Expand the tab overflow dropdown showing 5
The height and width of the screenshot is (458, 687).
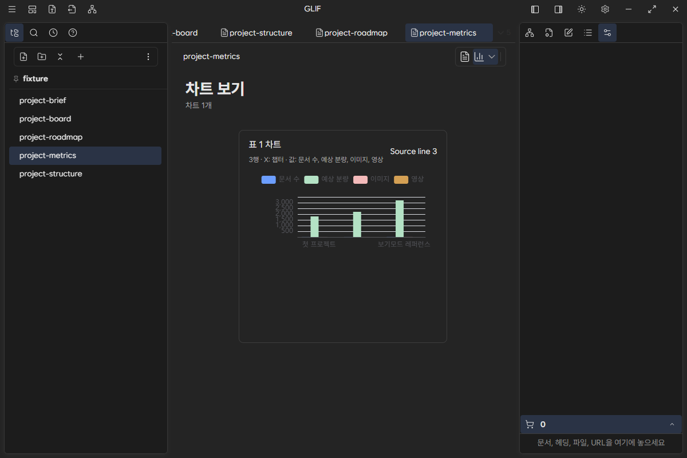(x=504, y=33)
